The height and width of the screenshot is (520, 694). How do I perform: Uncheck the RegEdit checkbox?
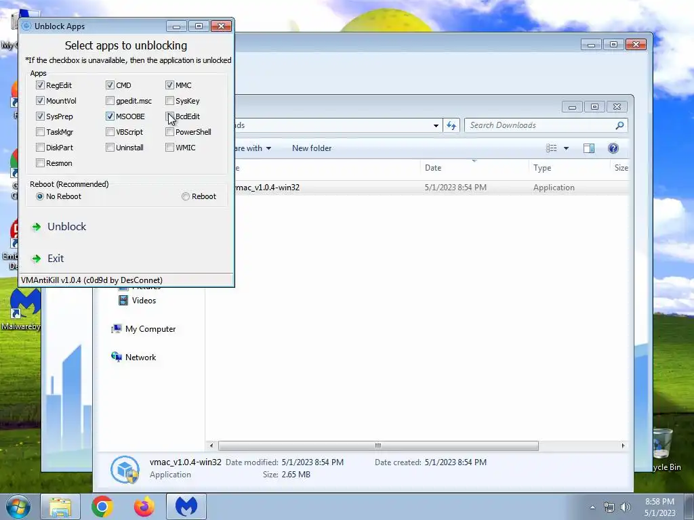[40, 85]
